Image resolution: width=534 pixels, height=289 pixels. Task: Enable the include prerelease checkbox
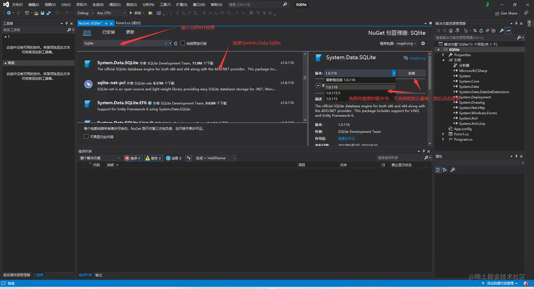coord(183,43)
